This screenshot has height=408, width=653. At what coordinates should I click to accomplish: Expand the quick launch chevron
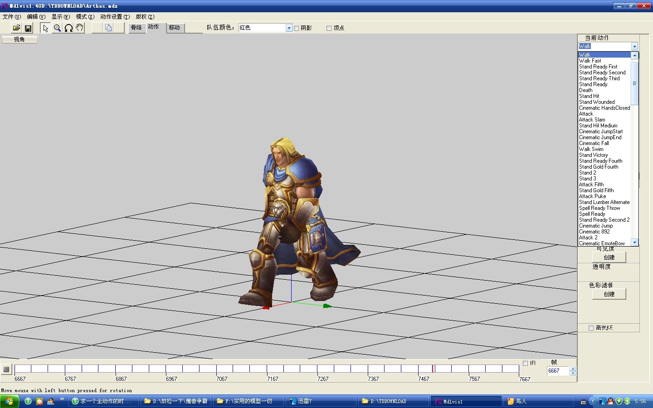pos(62,399)
